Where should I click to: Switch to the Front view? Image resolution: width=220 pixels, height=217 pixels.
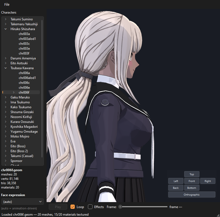(x=192, y=181)
